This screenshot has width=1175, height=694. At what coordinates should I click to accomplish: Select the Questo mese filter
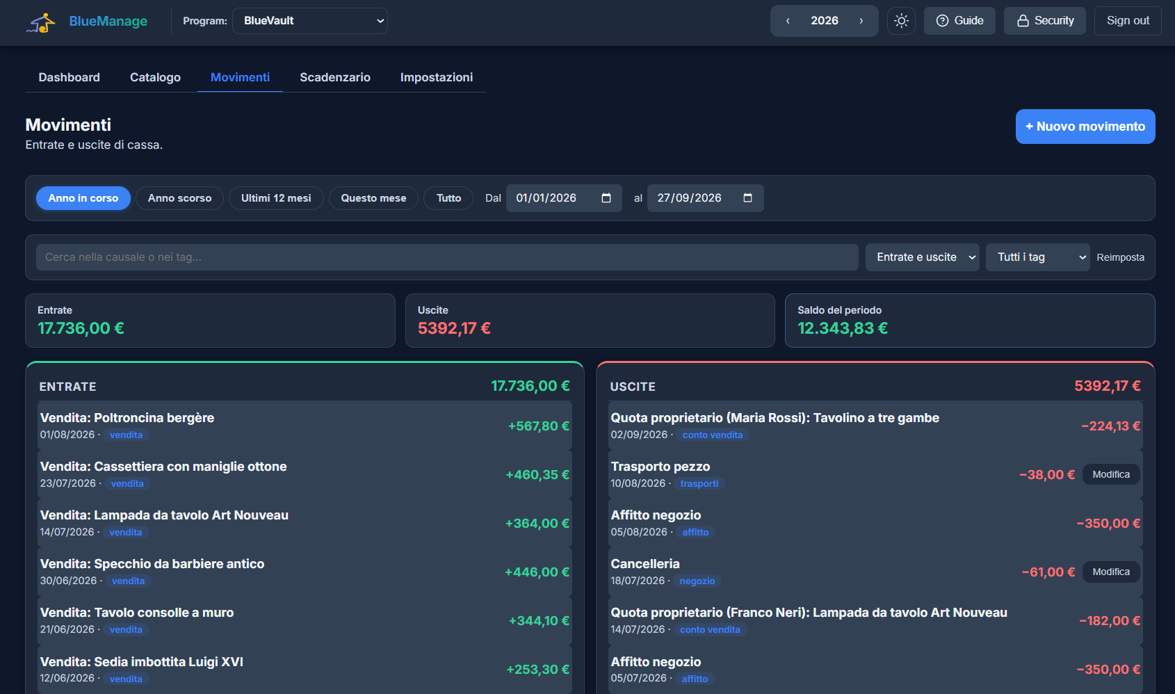pos(373,198)
